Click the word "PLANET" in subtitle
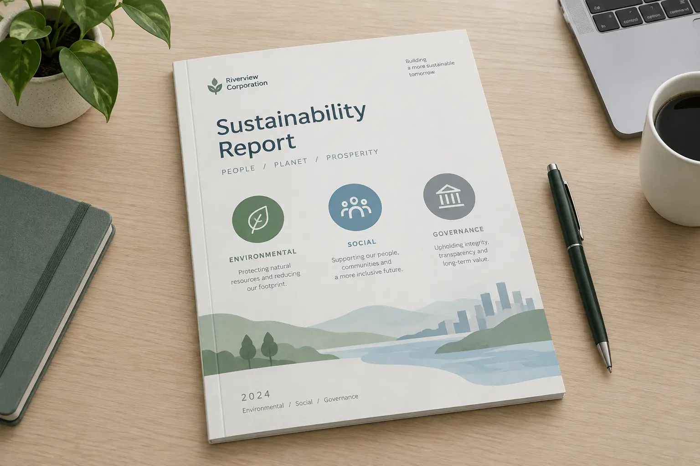Image resolution: width=700 pixels, height=466 pixels. click(x=291, y=163)
